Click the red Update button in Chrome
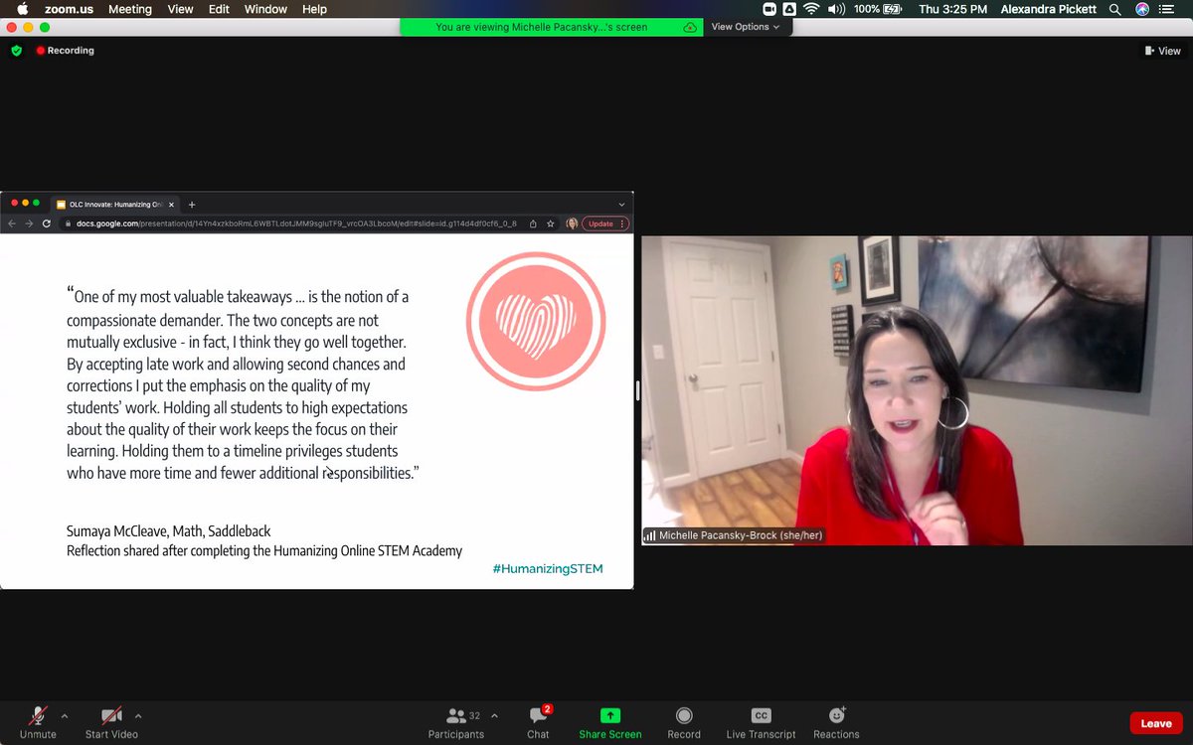The height and width of the screenshot is (745, 1193). (x=604, y=223)
